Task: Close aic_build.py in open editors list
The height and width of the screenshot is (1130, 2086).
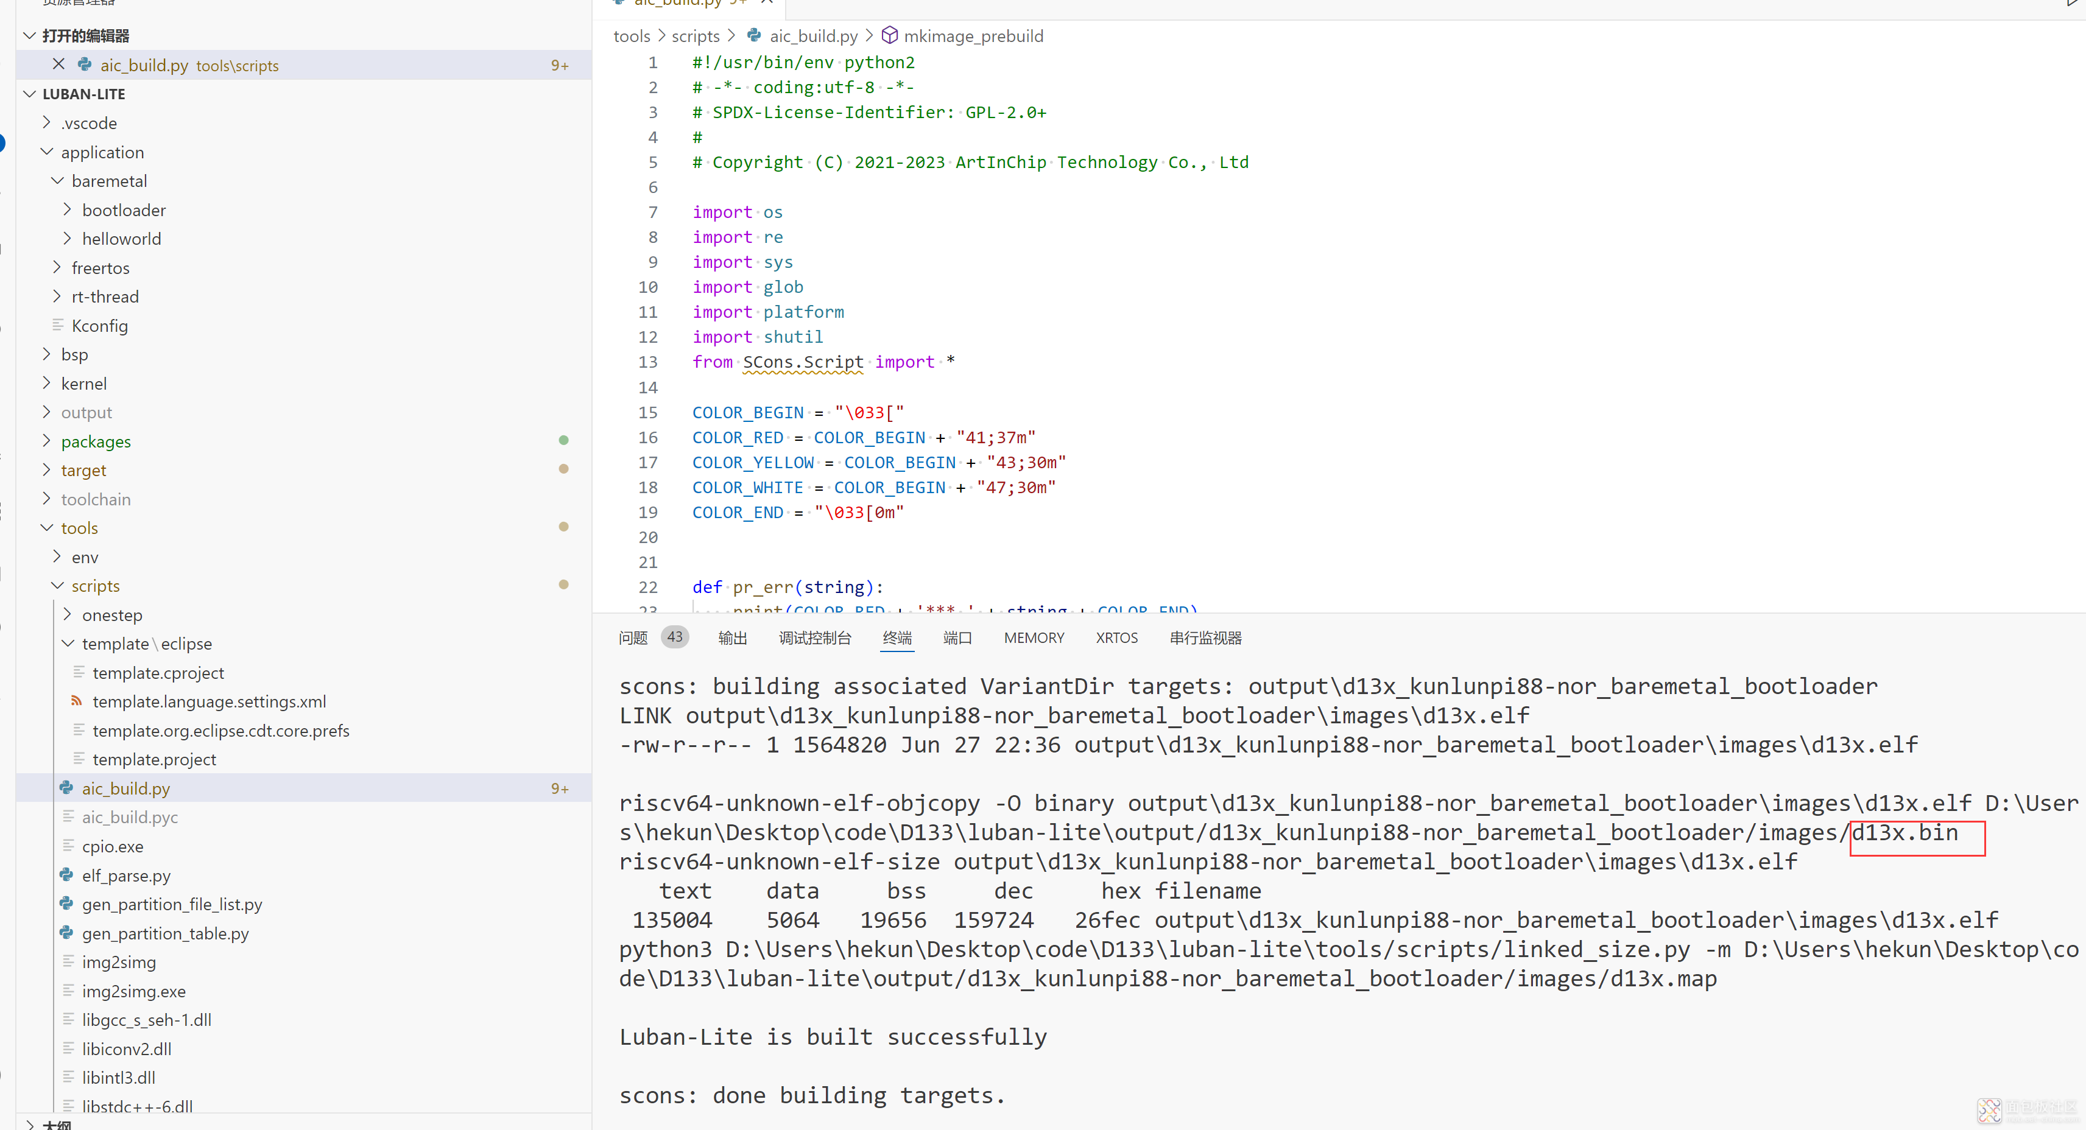Action: (x=58, y=64)
